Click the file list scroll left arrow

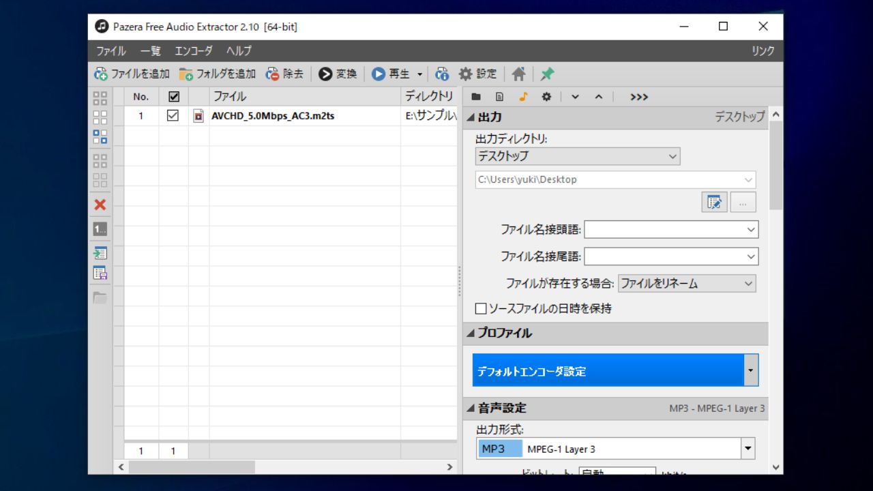[x=121, y=467]
